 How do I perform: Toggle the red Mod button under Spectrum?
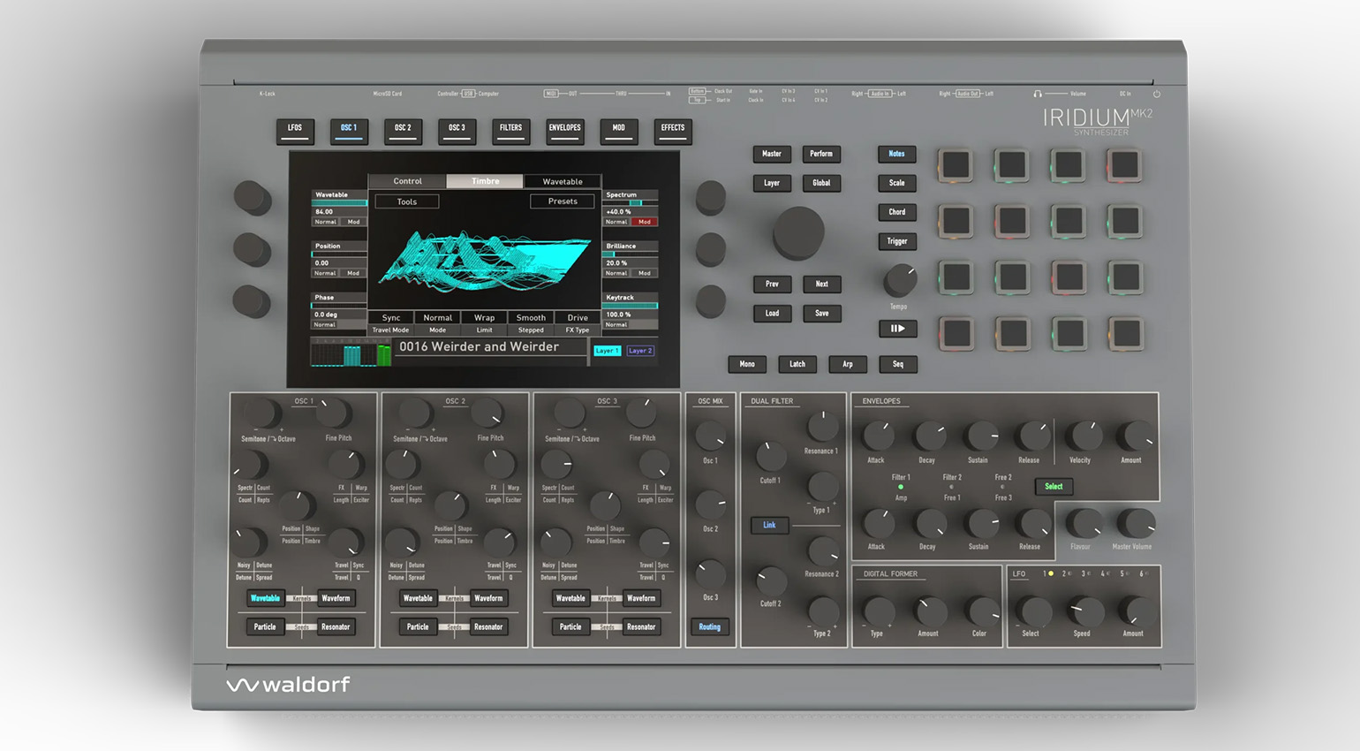(645, 222)
